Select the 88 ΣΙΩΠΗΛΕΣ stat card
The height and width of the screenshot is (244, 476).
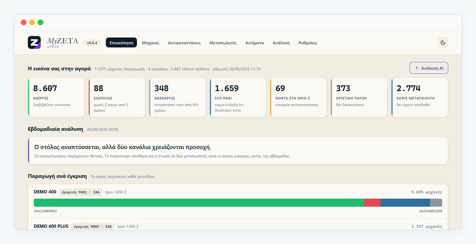click(x=117, y=98)
